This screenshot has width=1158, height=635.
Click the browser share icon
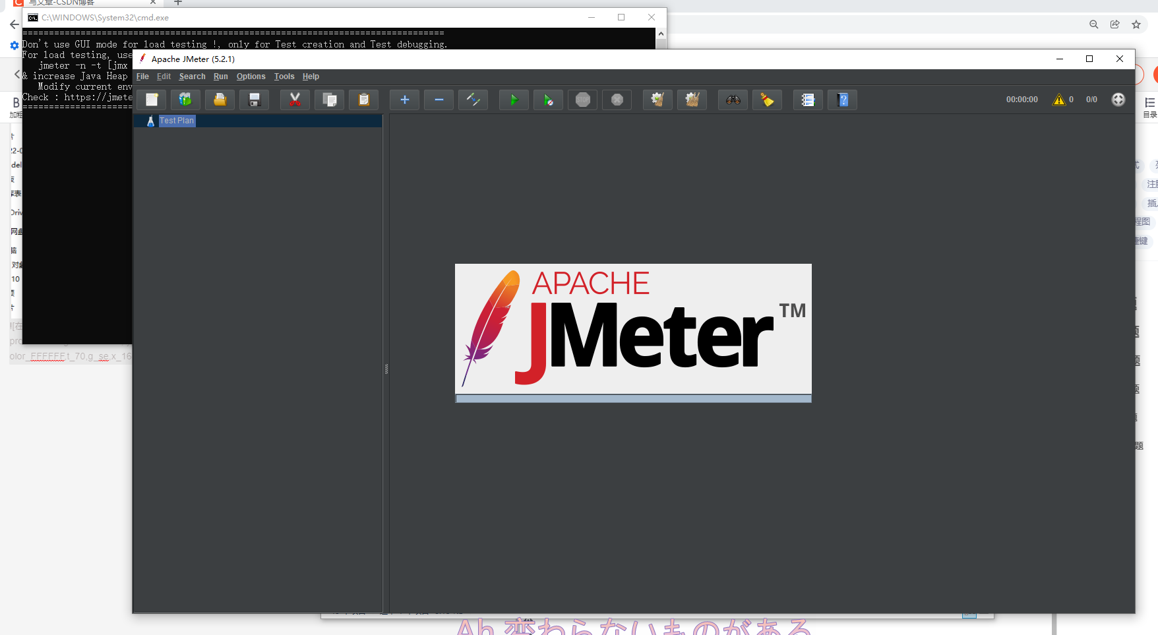1114,24
